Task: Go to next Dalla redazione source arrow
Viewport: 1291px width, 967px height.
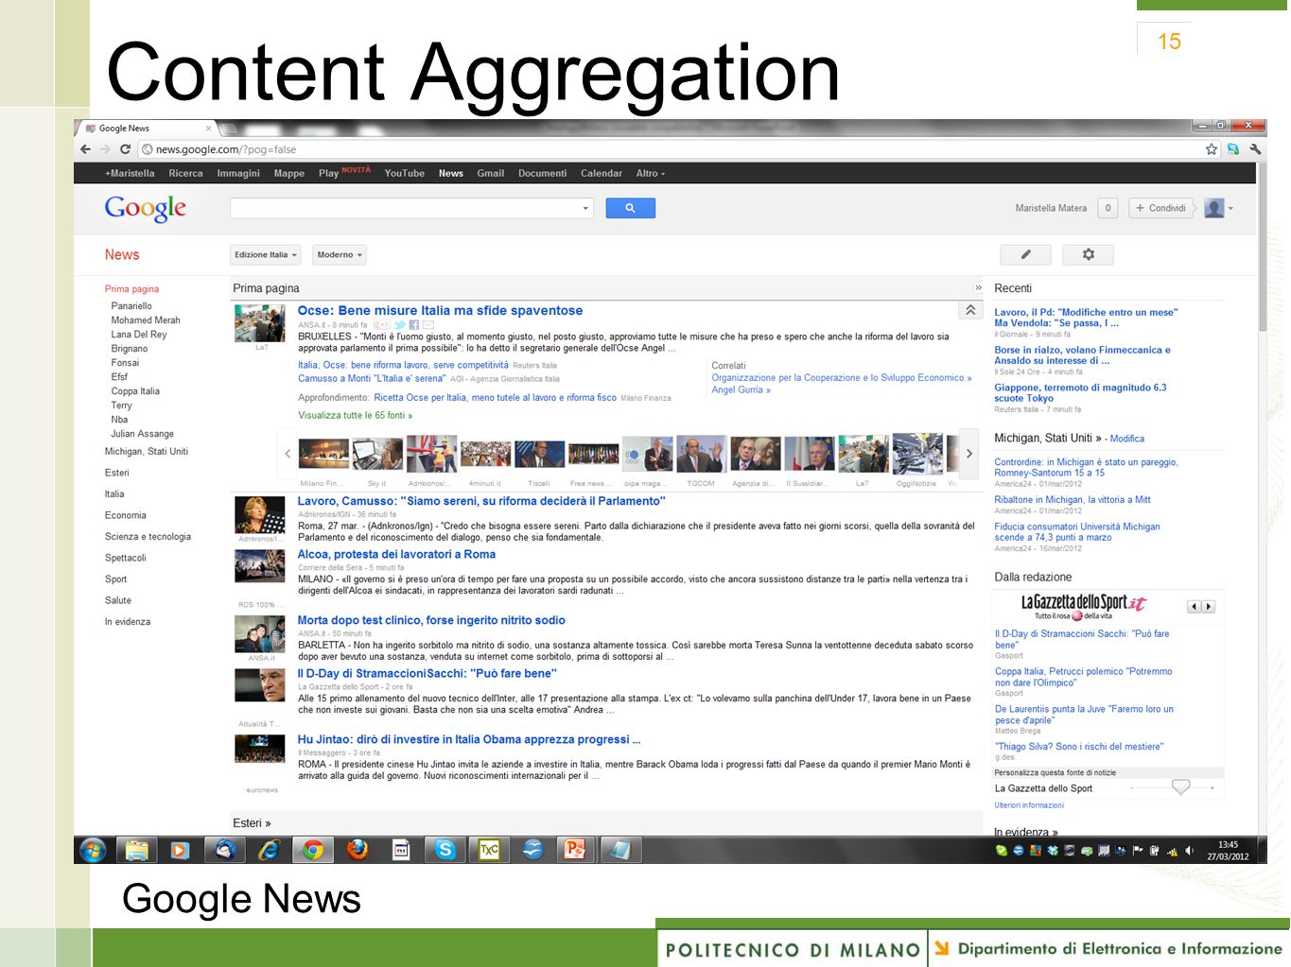Action: (x=1209, y=607)
